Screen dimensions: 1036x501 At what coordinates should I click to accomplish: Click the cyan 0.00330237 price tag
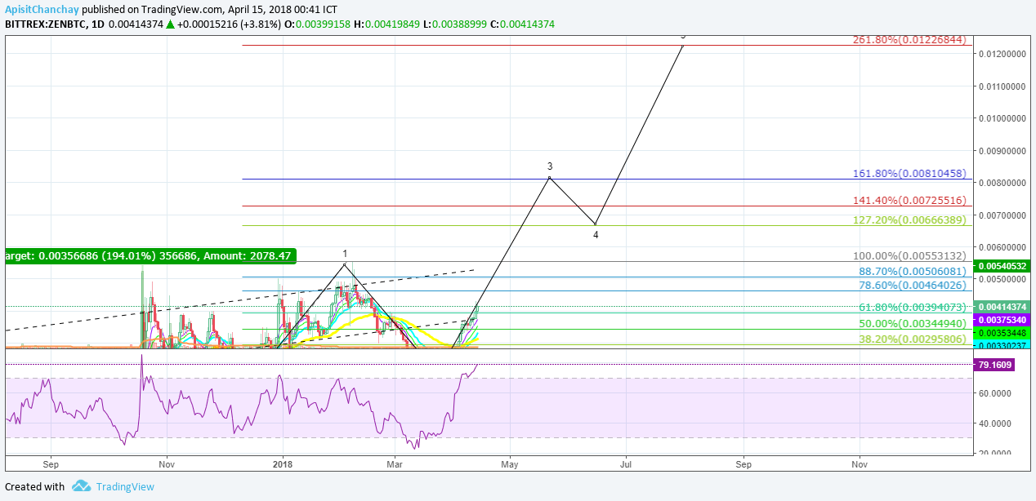(1003, 344)
